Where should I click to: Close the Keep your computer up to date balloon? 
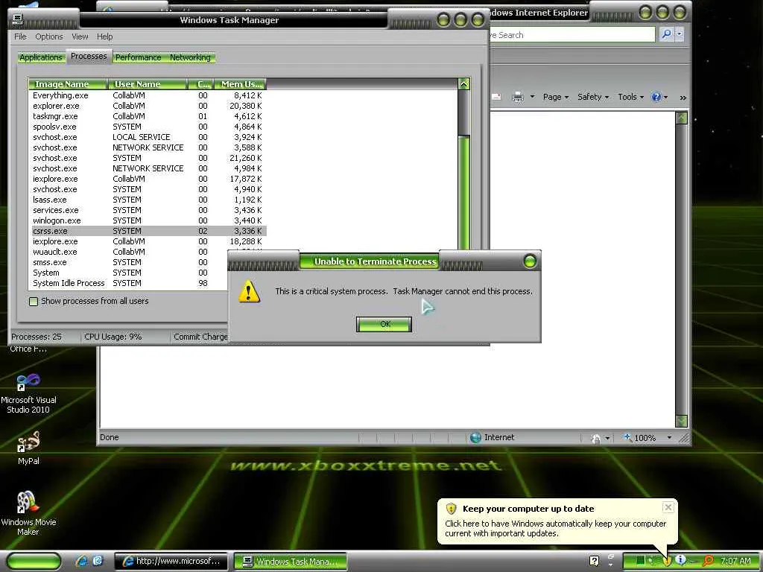(x=668, y=507)
